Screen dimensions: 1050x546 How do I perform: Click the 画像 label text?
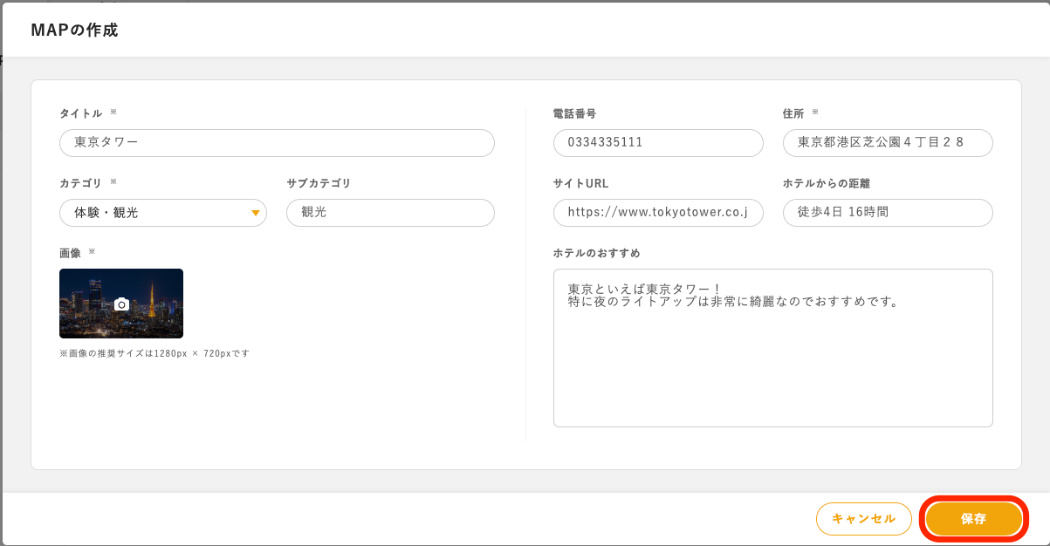click(70, 253)
